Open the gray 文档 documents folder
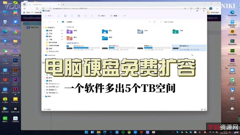The height and width of the screenshot is (135, 240). click(x=140, y=32)
